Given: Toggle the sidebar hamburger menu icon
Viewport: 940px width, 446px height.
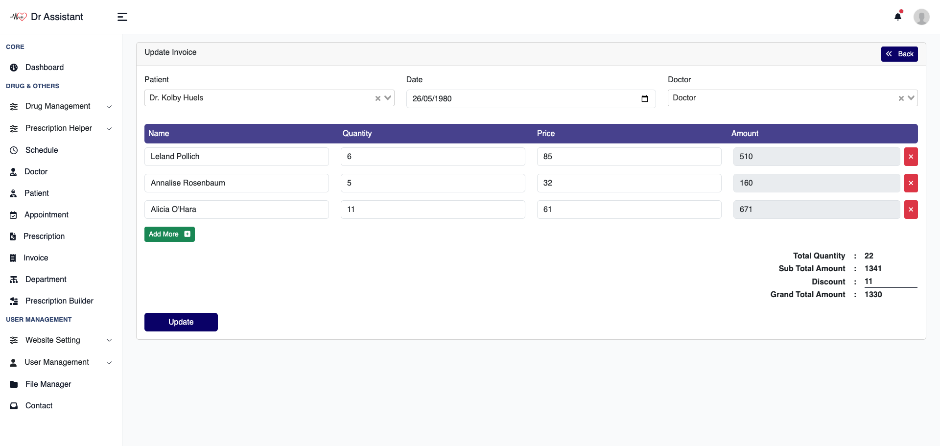Looking at the screenshot, I should pyautogui.click(x=122, y=17).
